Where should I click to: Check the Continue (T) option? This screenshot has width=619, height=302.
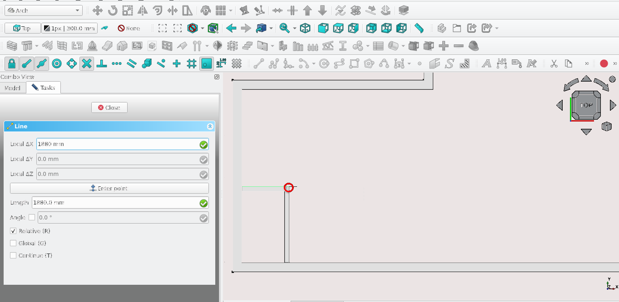click(13, 255)
